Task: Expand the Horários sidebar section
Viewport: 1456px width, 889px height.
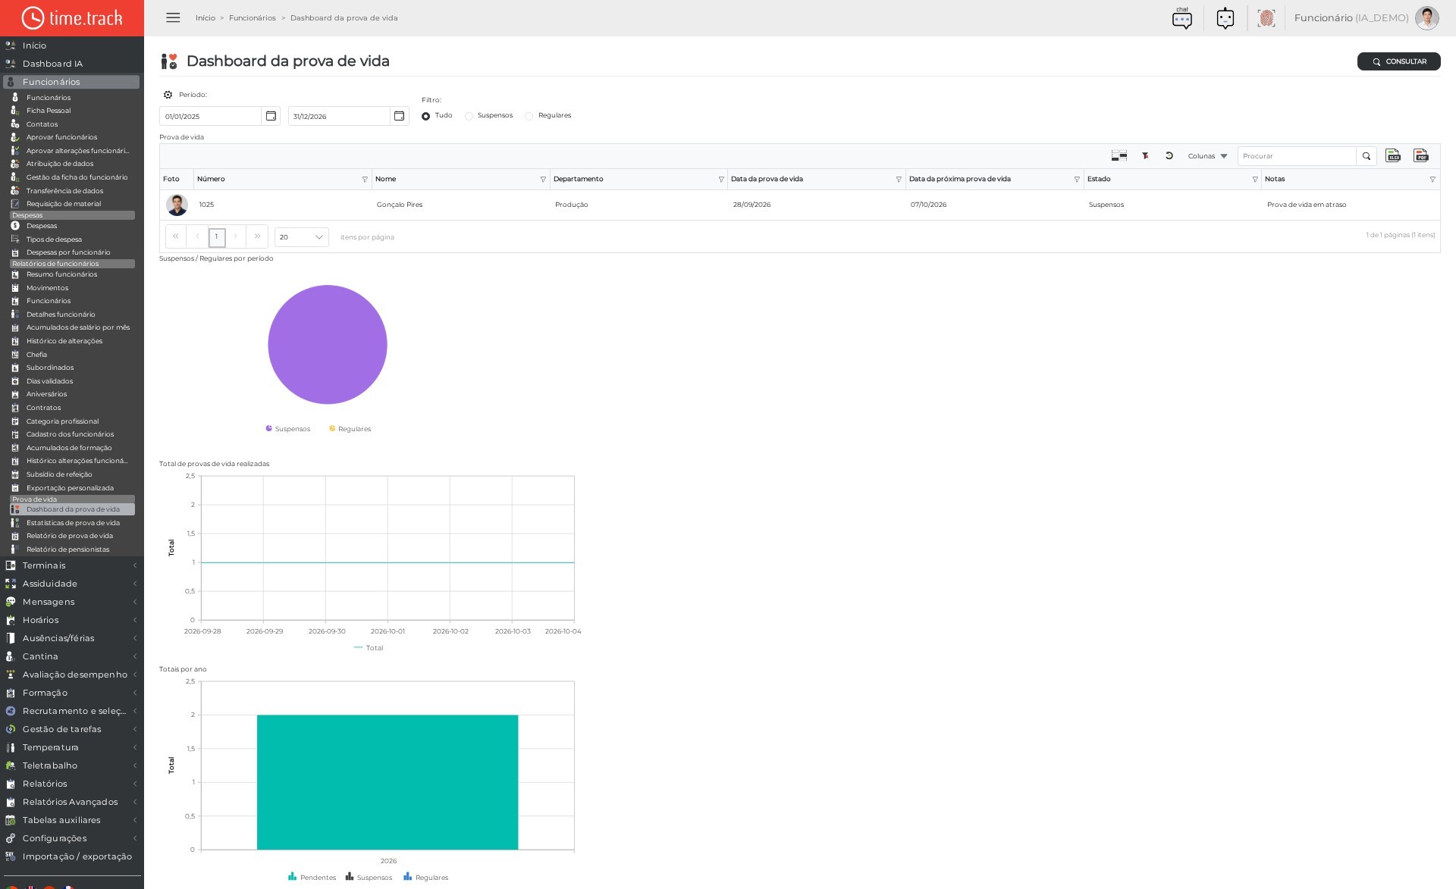Action: (71, 620)
